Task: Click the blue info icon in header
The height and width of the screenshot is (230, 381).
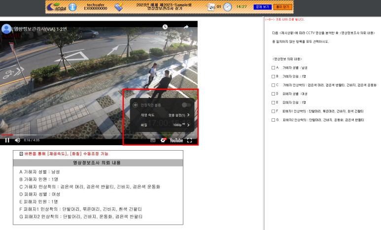Action: point(72,7)
